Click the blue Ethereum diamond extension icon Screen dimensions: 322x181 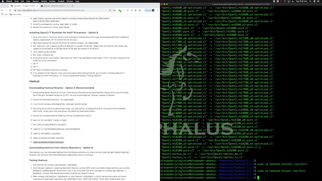(x=136, y=10)
